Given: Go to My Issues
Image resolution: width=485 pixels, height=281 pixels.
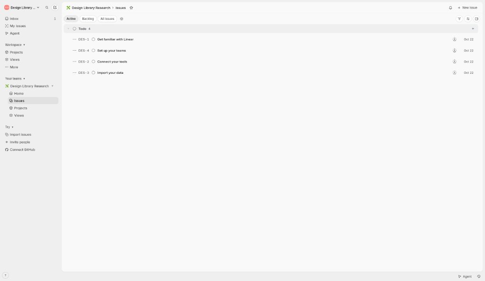Looking at the screenshot, I should coord(30,26).
